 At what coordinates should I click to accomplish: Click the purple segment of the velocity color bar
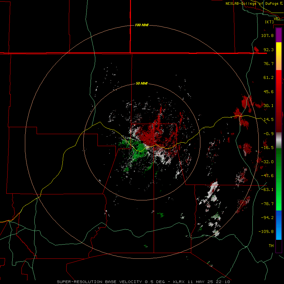point(279,35)
